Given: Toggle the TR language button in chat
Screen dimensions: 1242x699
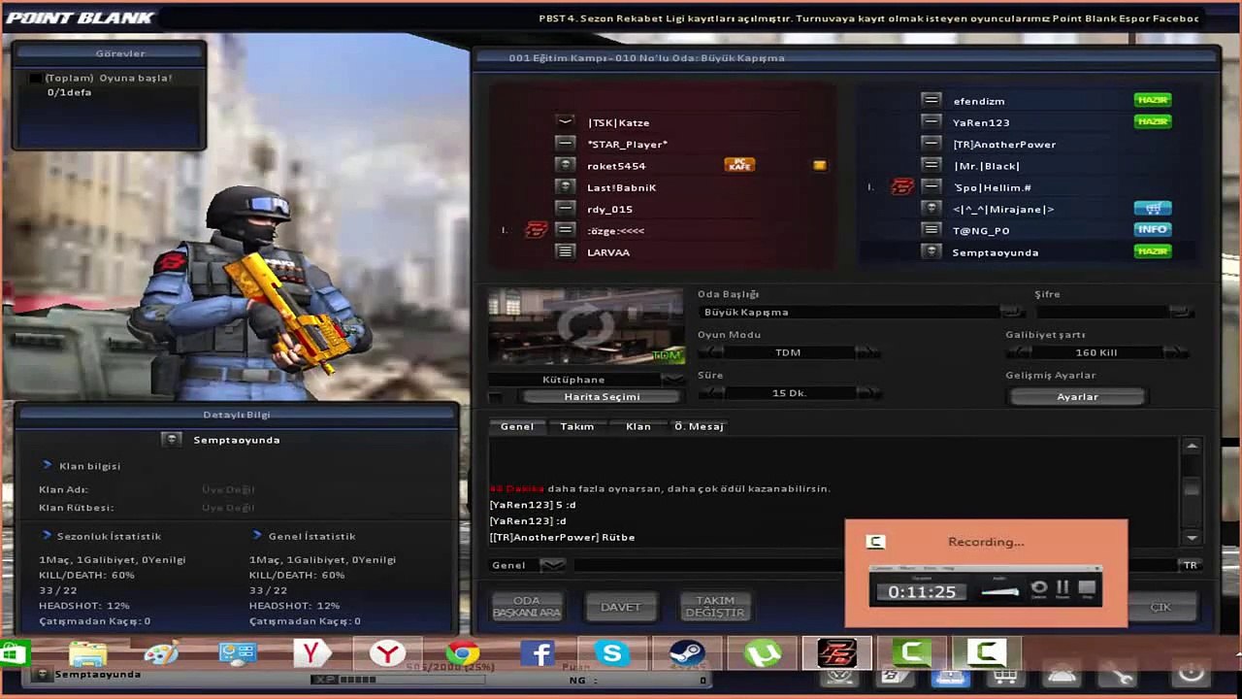Looking at the screenshot, I should tap(1190, 565).
